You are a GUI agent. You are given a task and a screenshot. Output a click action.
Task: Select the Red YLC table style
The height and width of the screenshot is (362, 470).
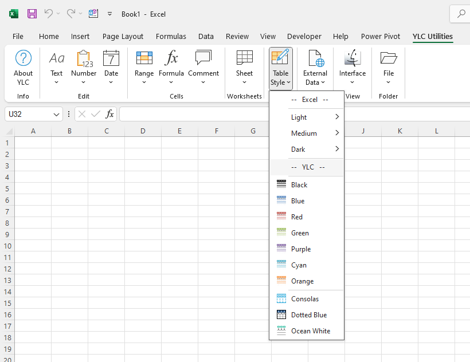pyautogui.click(x=297, y=217)
